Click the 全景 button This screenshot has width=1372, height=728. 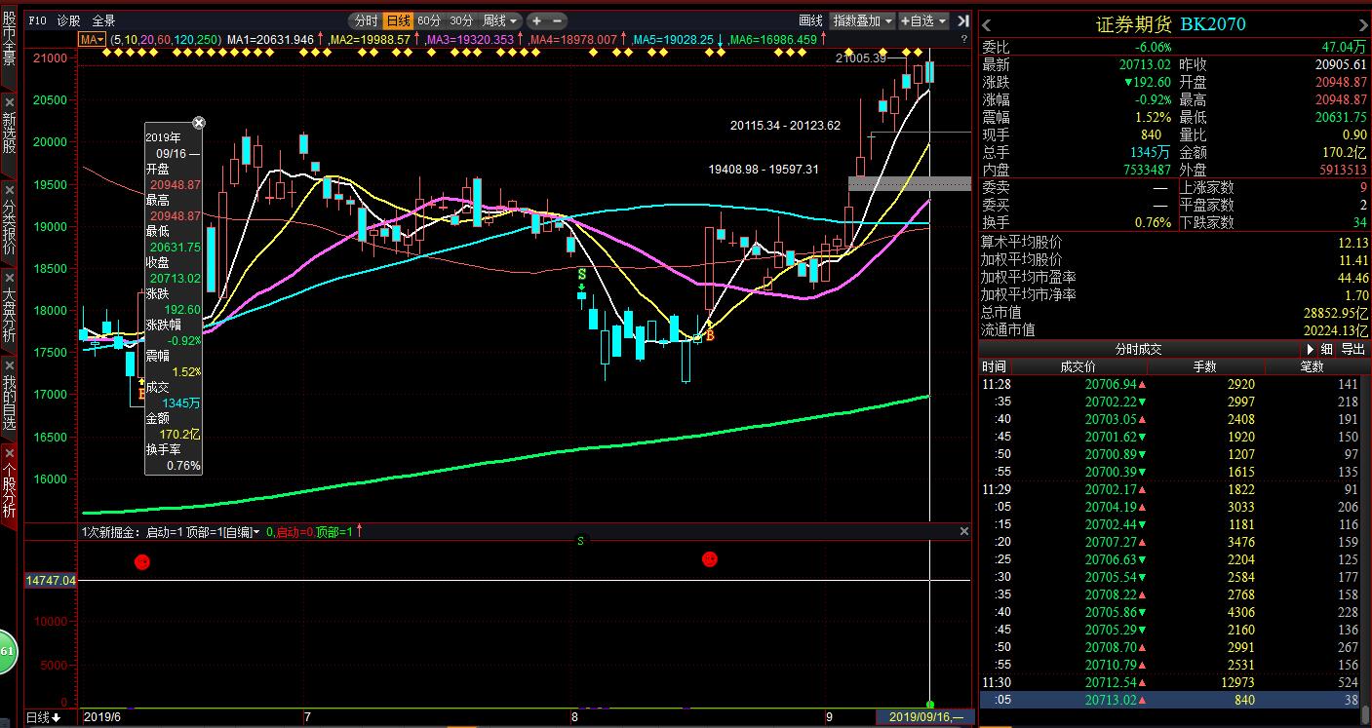point(103,20)
